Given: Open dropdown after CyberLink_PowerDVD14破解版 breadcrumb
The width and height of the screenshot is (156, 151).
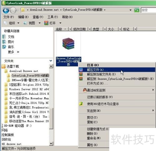Looking at the screenshot, I should pos(105,10).
